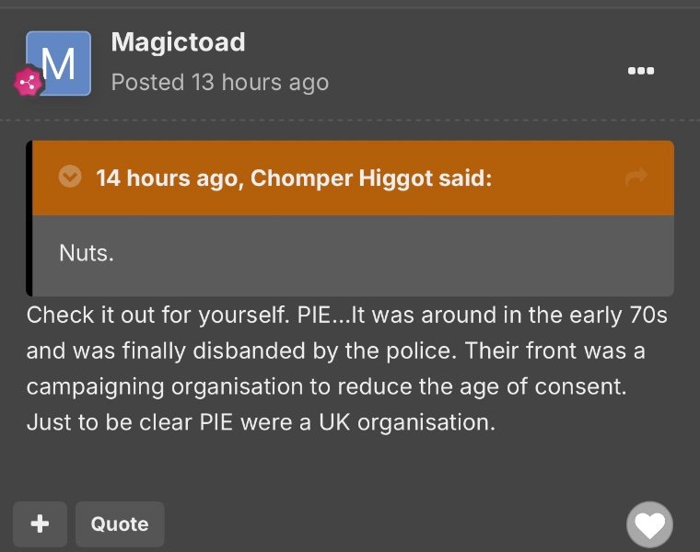Image resolution: width=700 pixels, height=552 pixels.
Task: Click the quoted text "Nuts."
Action: (x=87, y=253)
